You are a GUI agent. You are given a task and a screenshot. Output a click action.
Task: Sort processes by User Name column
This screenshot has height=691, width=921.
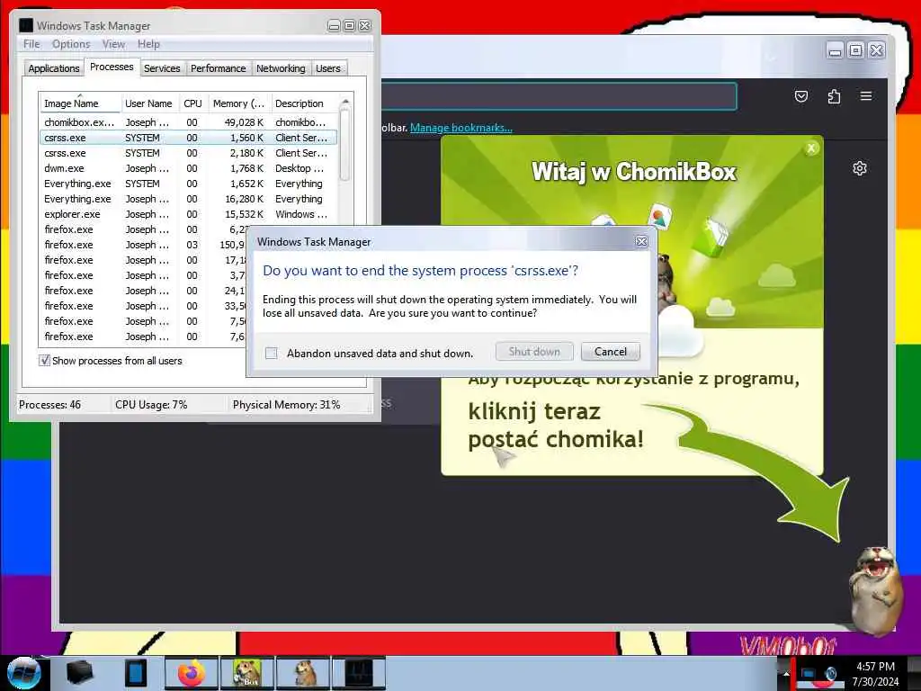(x=148, y=103)
